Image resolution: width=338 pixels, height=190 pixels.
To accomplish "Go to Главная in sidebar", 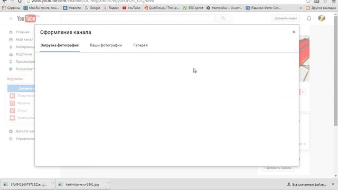I will tap(22, 32).
